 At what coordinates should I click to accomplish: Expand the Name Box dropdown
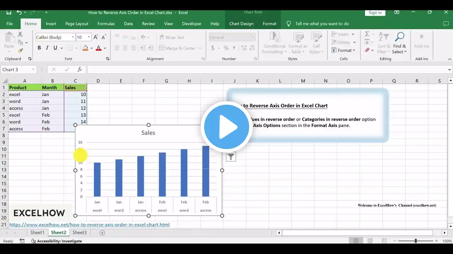[33, 70]
